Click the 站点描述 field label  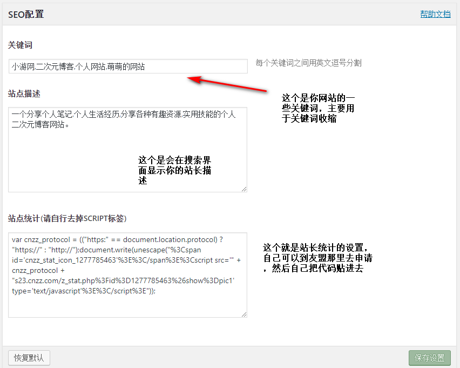[x=24, y=93]
